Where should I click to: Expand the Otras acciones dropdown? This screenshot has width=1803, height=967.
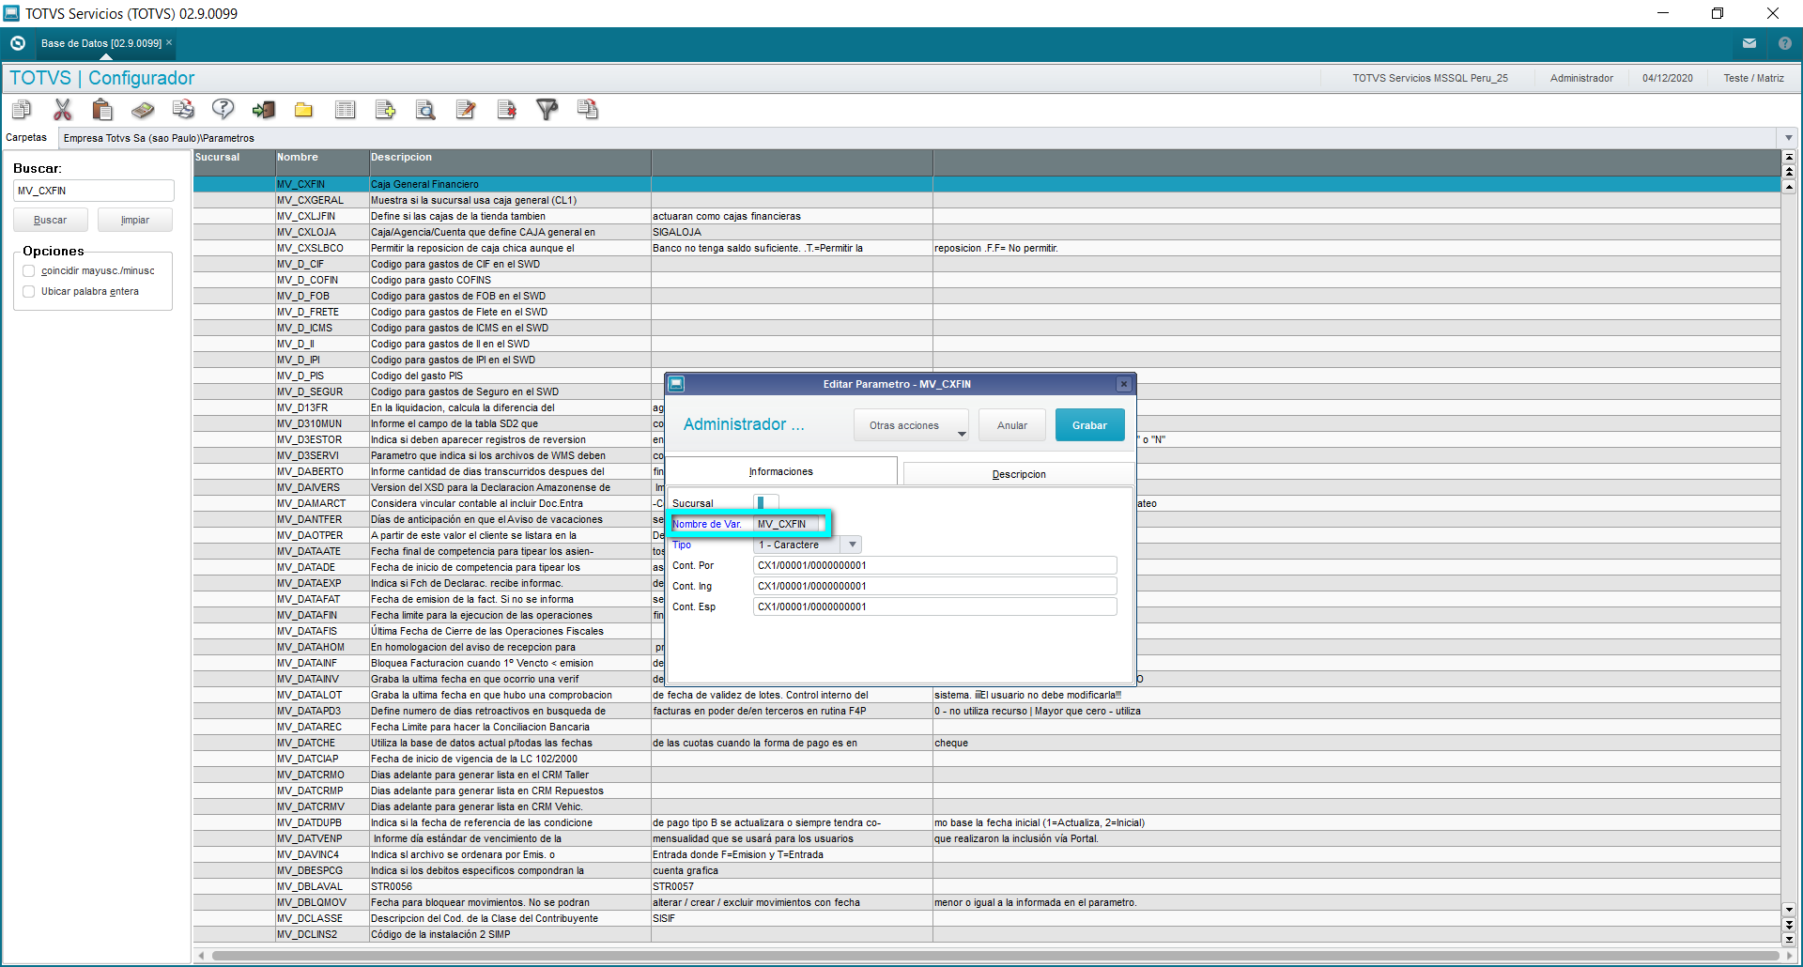[911, 425]
